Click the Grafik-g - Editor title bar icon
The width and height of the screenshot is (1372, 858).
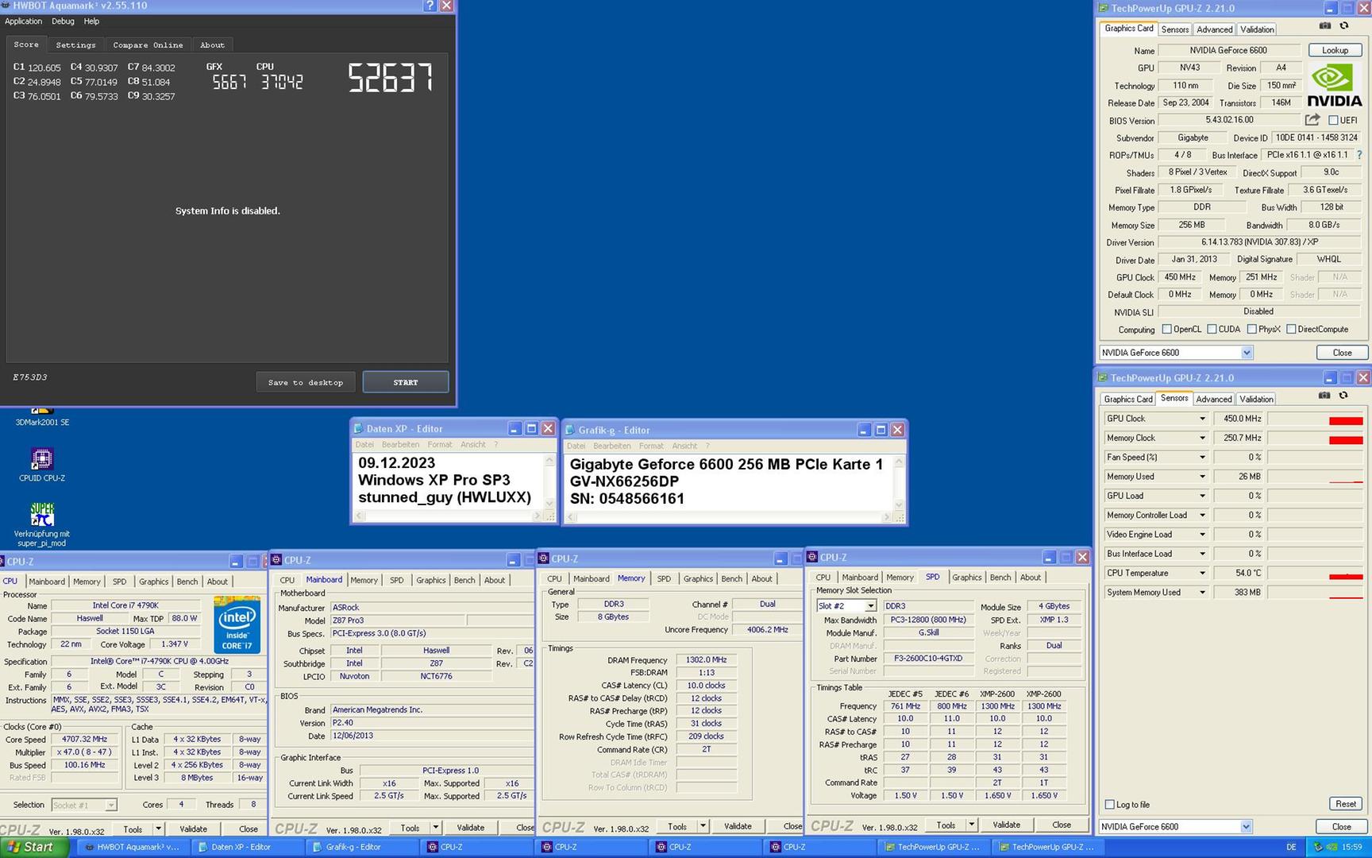pos(569,430)
